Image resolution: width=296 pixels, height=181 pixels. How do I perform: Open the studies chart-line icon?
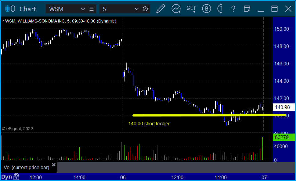click(x=176, y=9)
